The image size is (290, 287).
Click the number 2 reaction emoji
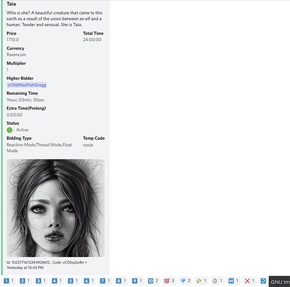pos(25,281)
